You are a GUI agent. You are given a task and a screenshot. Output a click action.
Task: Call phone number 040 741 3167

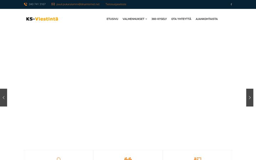pyautogui.click(x=37, y=4)
